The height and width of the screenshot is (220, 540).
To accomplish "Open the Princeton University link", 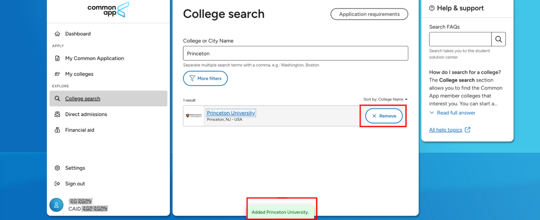I will (231, 113).
